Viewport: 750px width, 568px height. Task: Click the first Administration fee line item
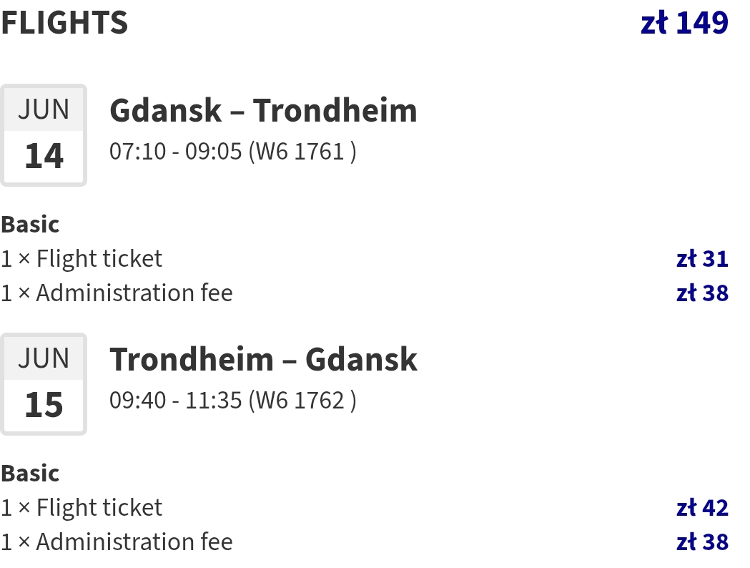pos(117,293)
